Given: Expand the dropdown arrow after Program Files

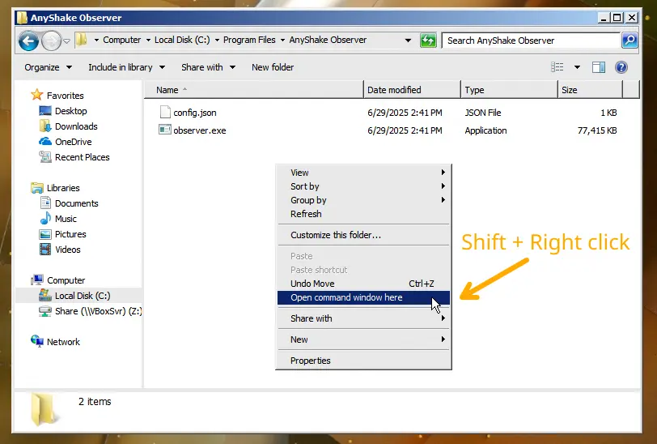Looking at the screenshot, I should pos(282,41).
